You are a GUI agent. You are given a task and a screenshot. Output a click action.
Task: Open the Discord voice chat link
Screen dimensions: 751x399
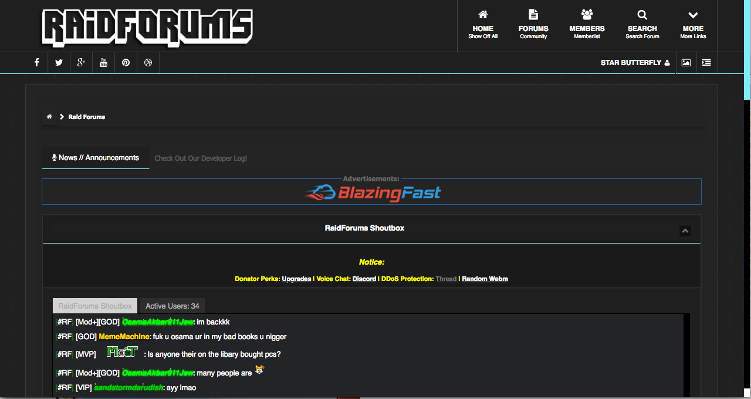[x=364, y=279]
